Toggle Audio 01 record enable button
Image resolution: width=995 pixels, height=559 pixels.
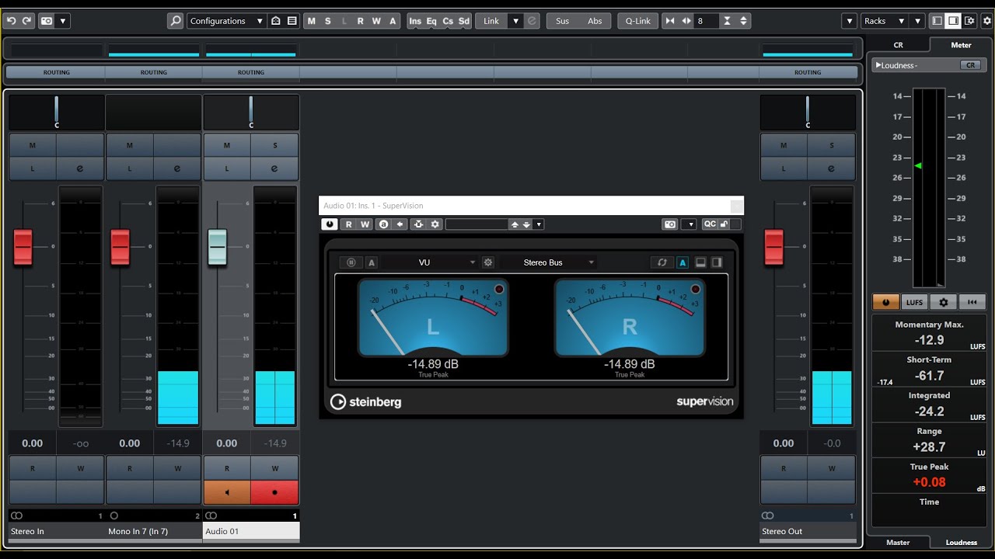(x=275, y=492)
